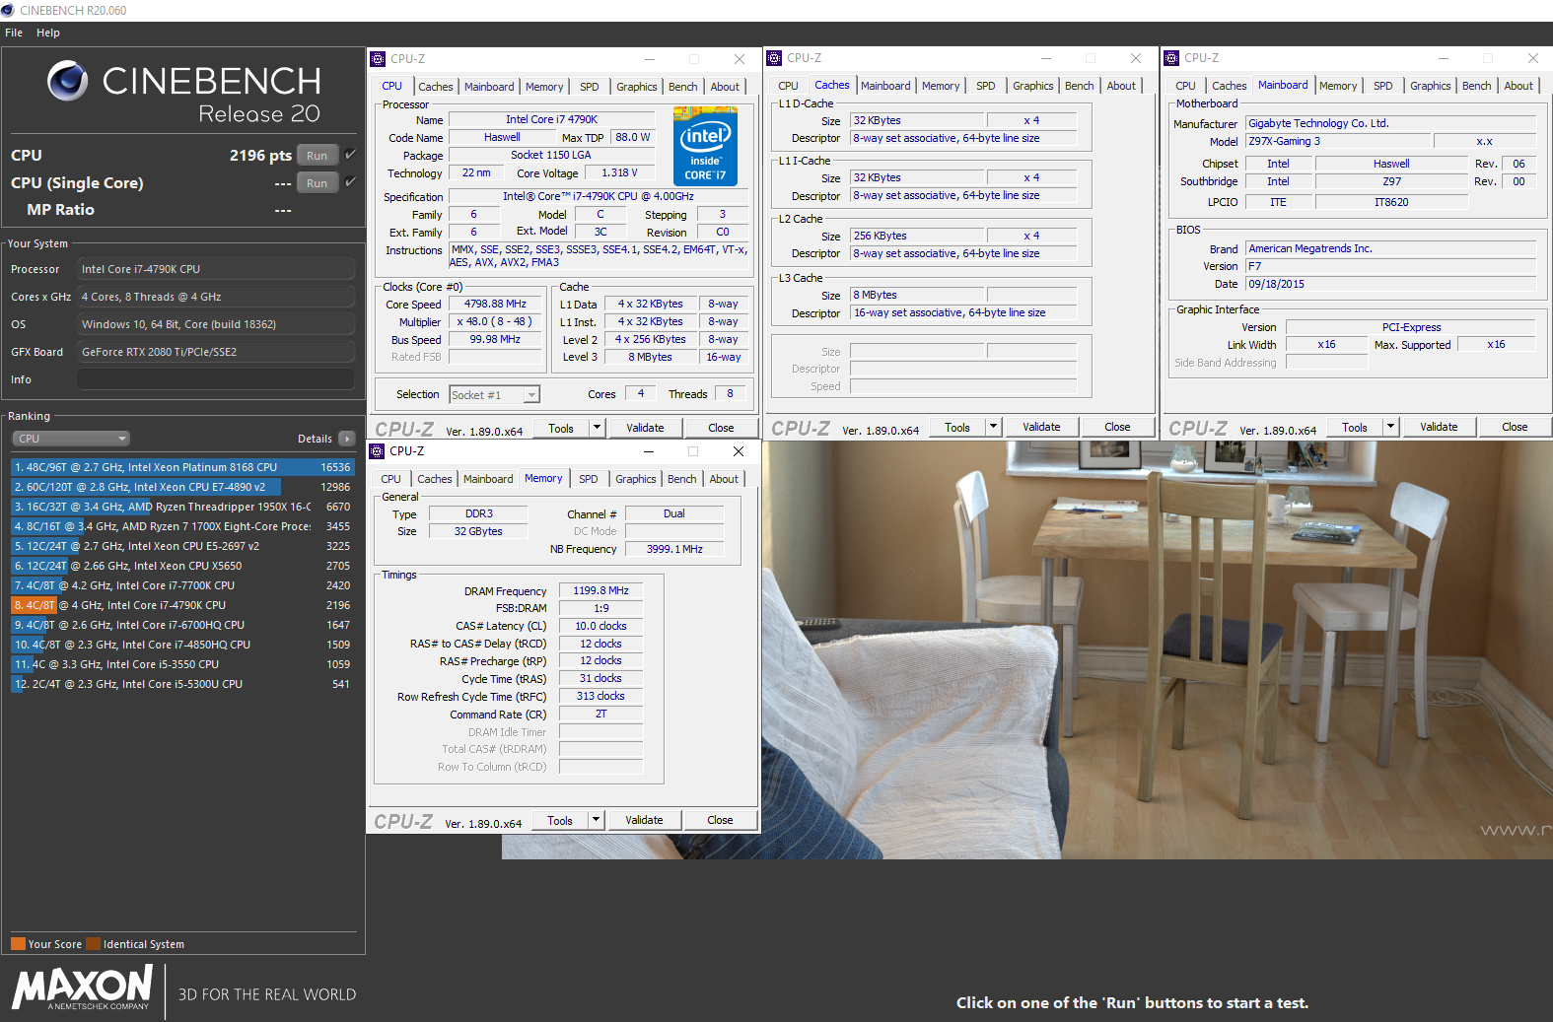Expand Tools dropdown arrow in Mainboard window
Viewport: 1553px width, 1022px height.
[x=1390, y=427]
